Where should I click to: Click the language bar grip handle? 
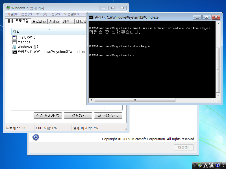pos(195,165)
